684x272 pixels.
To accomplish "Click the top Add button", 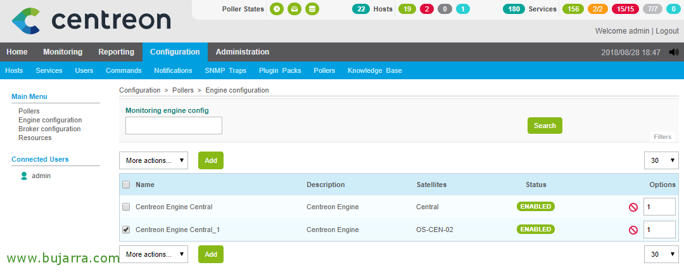I will pyautogui.click(x=211, y=160).
